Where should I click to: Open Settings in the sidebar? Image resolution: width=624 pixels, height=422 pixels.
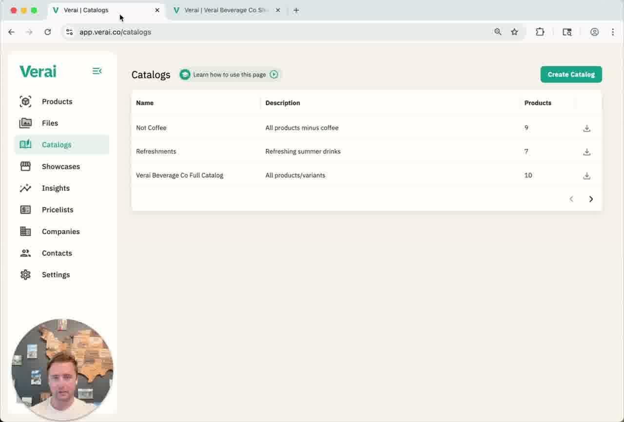click(x=62, y=275)
